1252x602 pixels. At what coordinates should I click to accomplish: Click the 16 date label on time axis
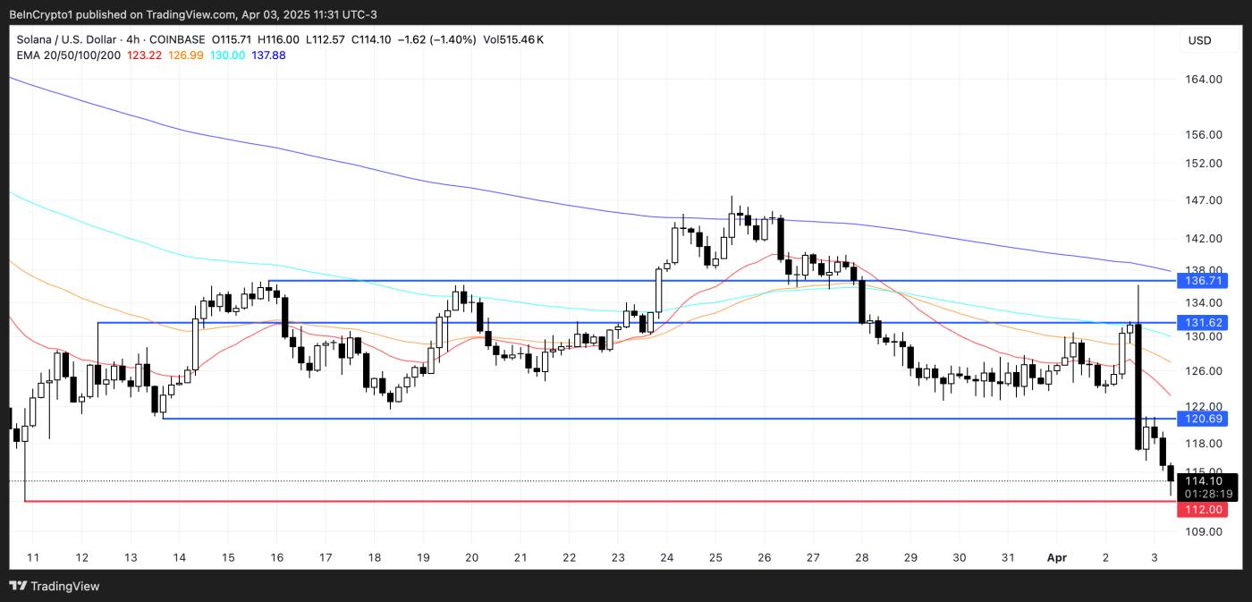(x=276, y=557)
